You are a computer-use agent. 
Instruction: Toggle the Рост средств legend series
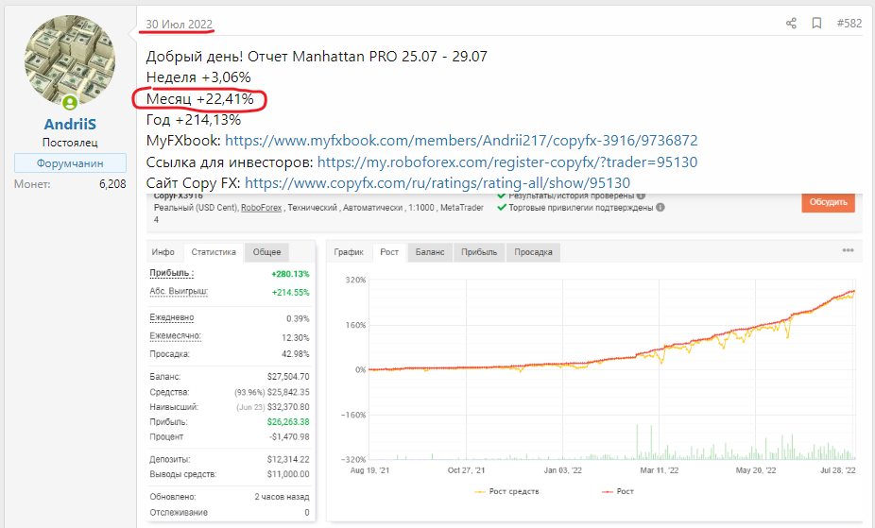tap(506, 492)
